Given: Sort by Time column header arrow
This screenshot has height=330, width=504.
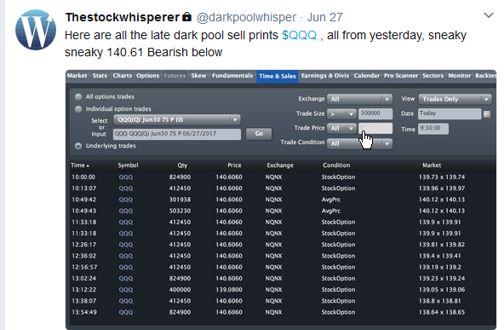Looking at the screenshot, I should (x=88, y=165).
